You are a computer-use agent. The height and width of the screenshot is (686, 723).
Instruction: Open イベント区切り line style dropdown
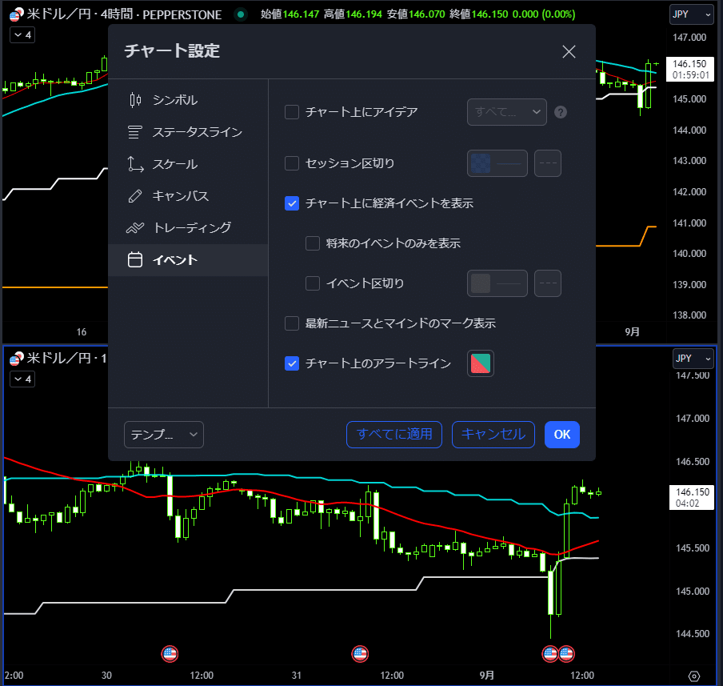point(548,283)
